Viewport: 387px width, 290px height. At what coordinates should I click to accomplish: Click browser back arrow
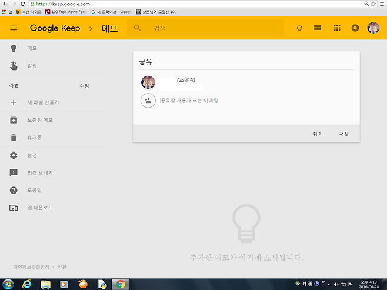5,4
